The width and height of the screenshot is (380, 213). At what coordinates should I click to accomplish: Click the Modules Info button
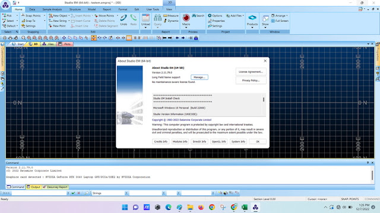180,141
